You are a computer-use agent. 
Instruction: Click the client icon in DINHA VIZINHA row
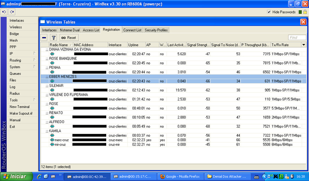click(52, 54)
